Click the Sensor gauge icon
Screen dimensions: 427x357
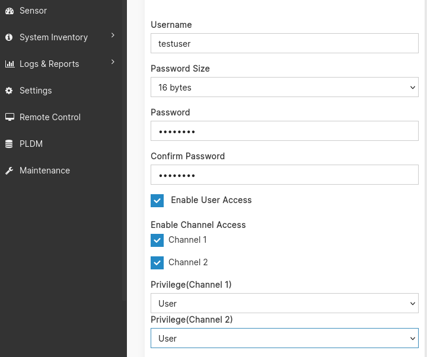point(9,11)
